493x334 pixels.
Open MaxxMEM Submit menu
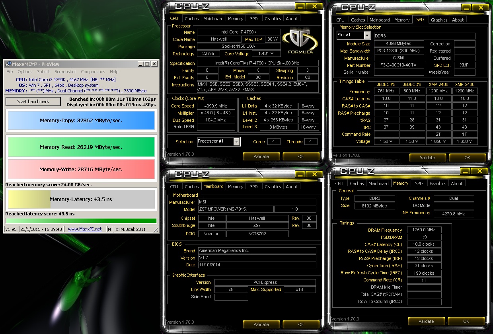43,72
